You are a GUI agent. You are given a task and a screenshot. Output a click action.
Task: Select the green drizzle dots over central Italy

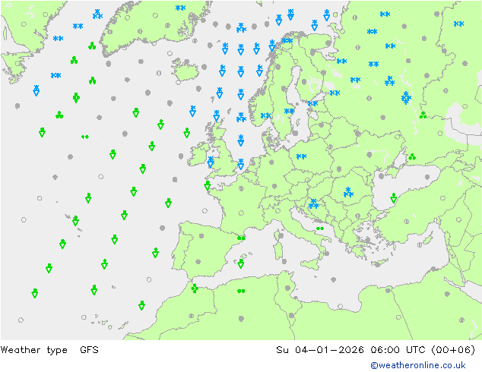point(320,229)
